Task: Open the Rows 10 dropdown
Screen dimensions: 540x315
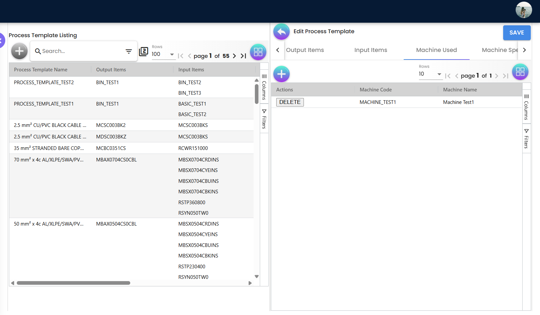Action: [x=430, y=74]
